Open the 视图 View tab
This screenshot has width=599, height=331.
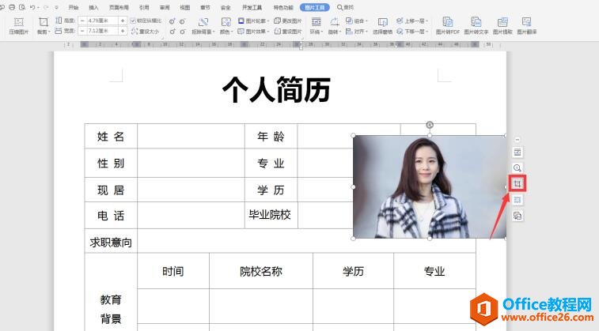(185, 7)
